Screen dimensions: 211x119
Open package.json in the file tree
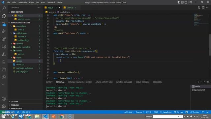click(x=22, y=71)
